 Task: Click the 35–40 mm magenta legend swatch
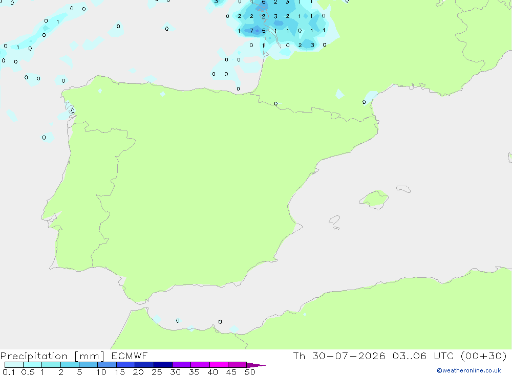click(200, 365)
